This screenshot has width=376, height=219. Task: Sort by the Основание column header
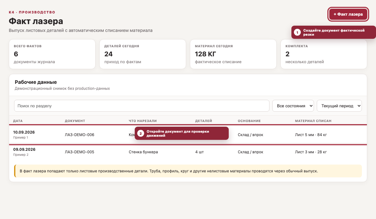(x=249, y=121)
